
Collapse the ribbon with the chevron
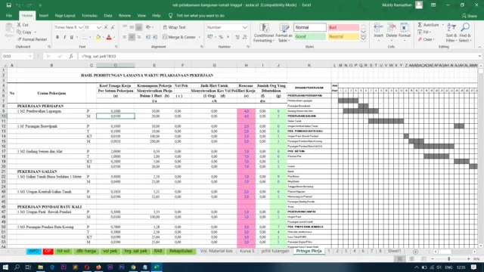point(479,47)
